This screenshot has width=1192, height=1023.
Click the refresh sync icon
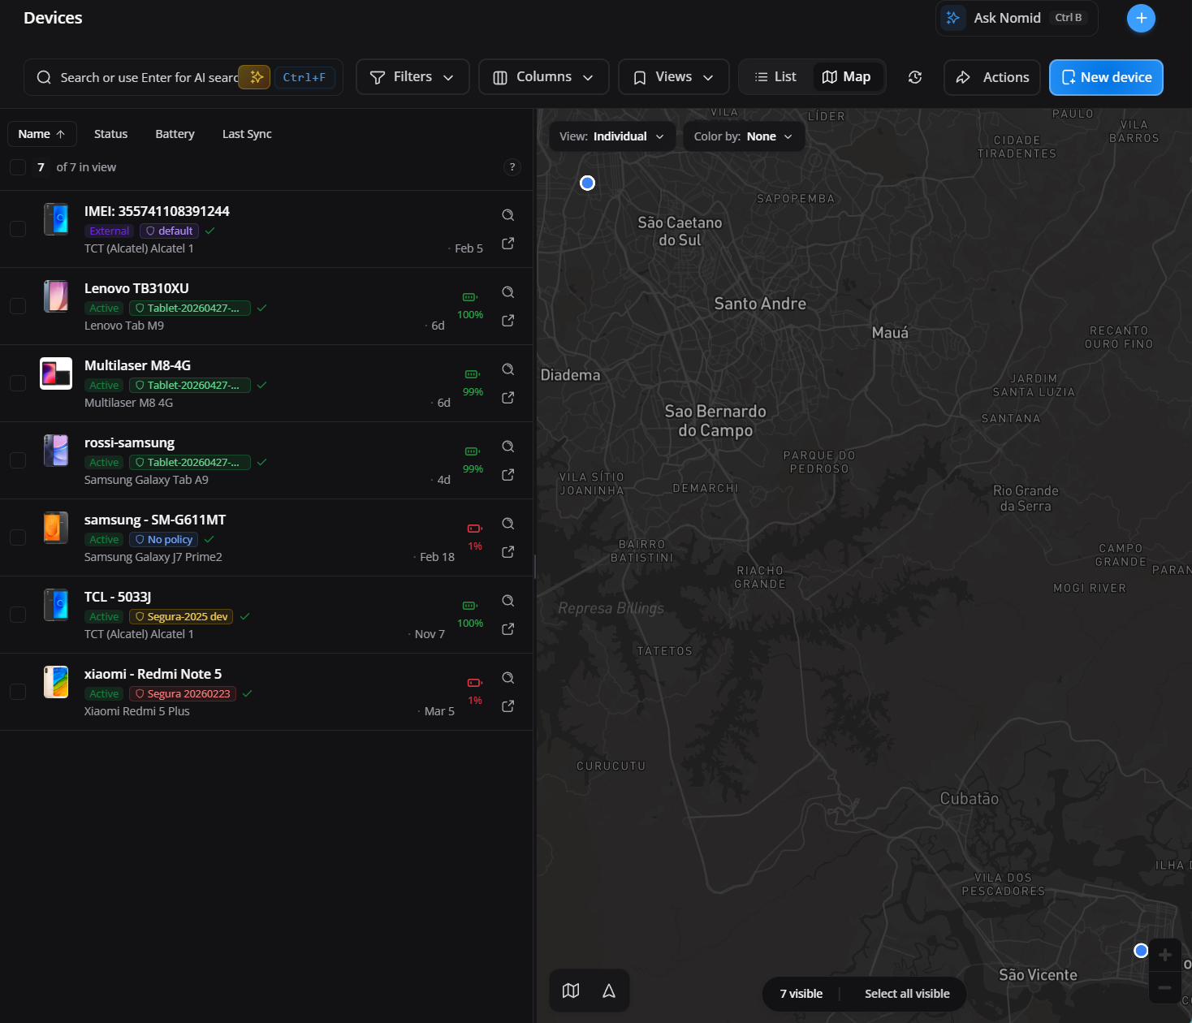click(x=915, y=77)
